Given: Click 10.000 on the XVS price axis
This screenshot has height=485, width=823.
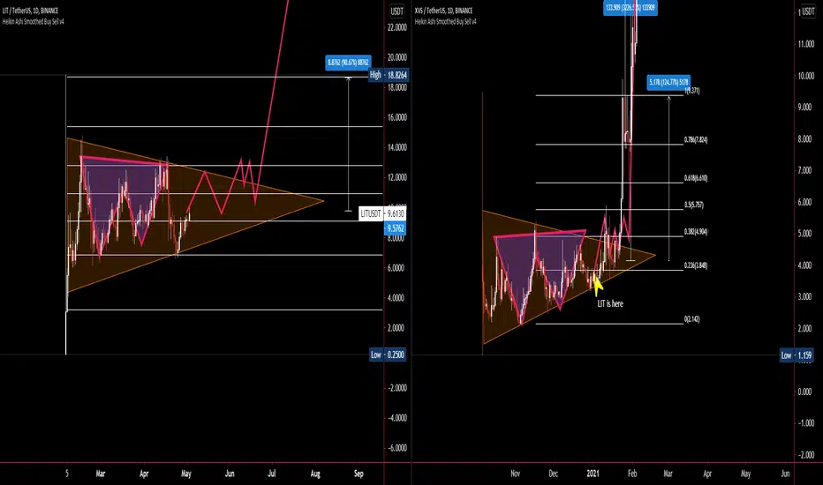Looking at the screenshot, I should click(x=805, y=76).
